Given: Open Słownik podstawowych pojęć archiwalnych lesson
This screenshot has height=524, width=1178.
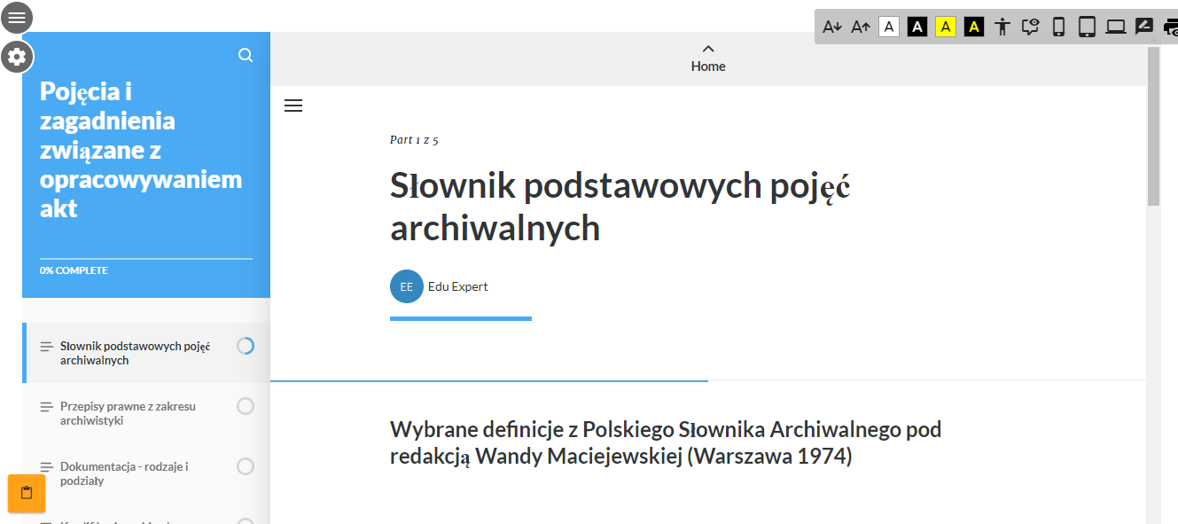Looking at the screenshot, I should [x=135, y=353].
